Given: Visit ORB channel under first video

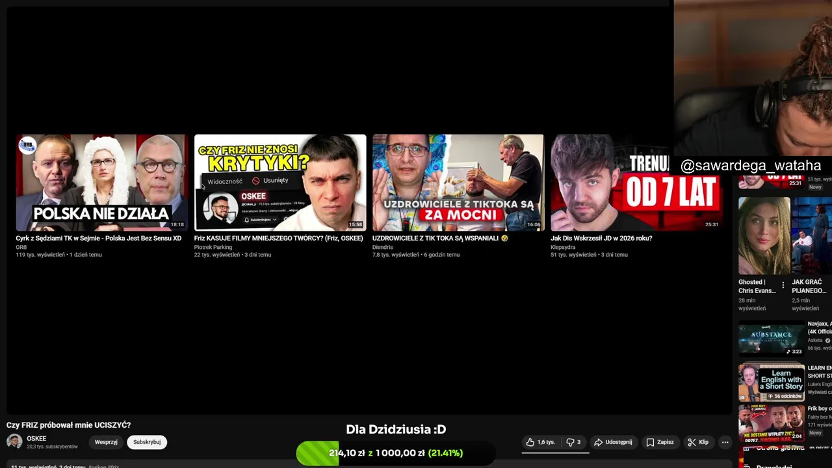Looking at the screenshot, I should point(21,248).
